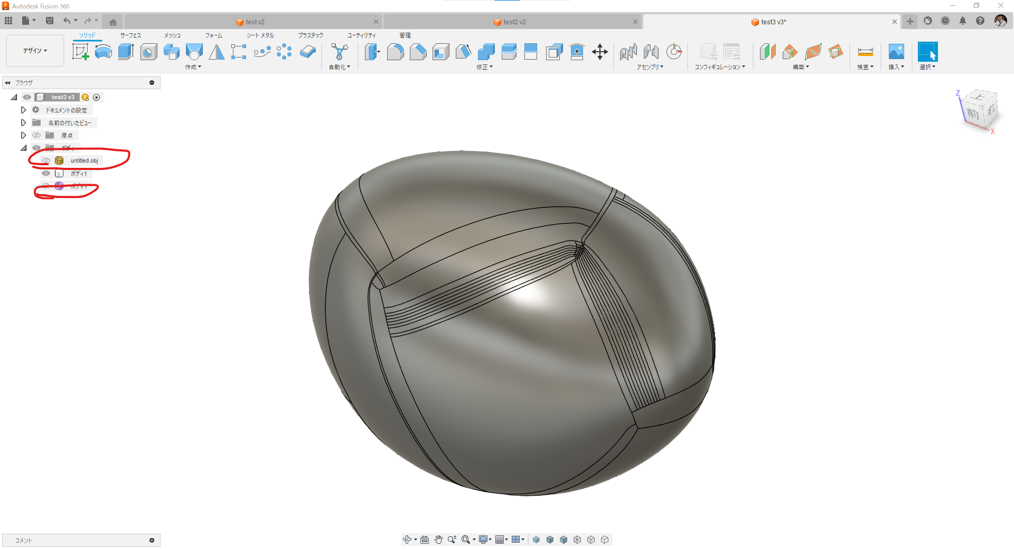Activate test3 v3 component radio button

97,97
